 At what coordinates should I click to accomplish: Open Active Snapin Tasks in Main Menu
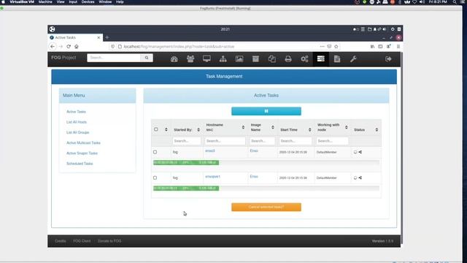(82, 153)
